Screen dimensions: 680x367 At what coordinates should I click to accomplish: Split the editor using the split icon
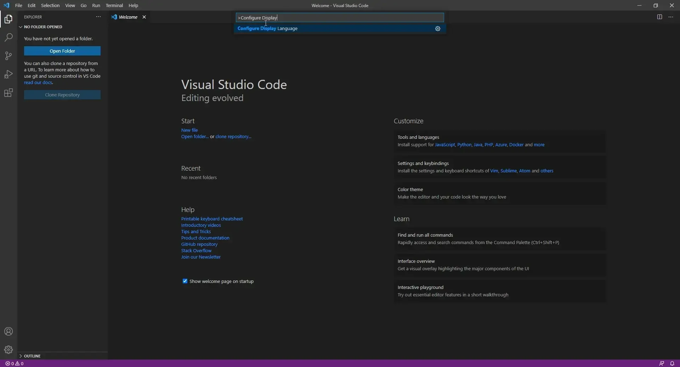(x=660, y=17)
